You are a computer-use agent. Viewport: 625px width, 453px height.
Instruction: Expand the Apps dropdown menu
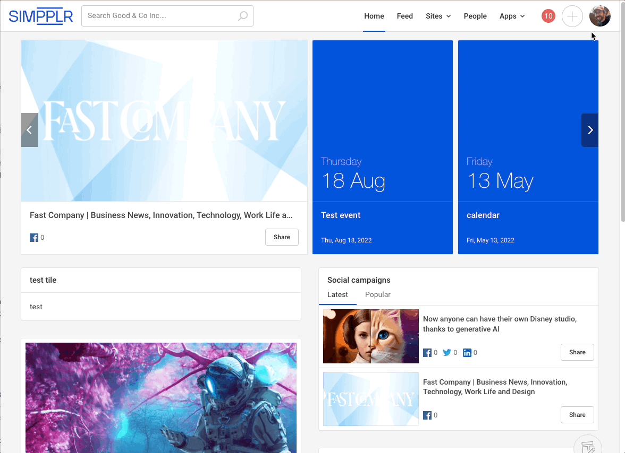512,16
